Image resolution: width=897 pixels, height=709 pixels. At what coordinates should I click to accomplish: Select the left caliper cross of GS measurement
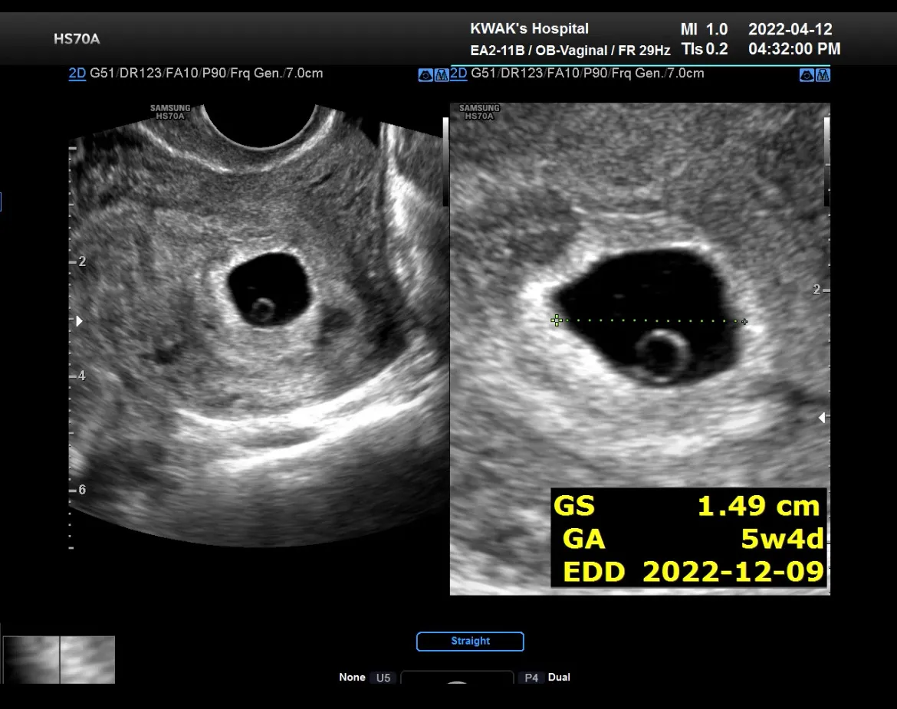pos(557,320)
